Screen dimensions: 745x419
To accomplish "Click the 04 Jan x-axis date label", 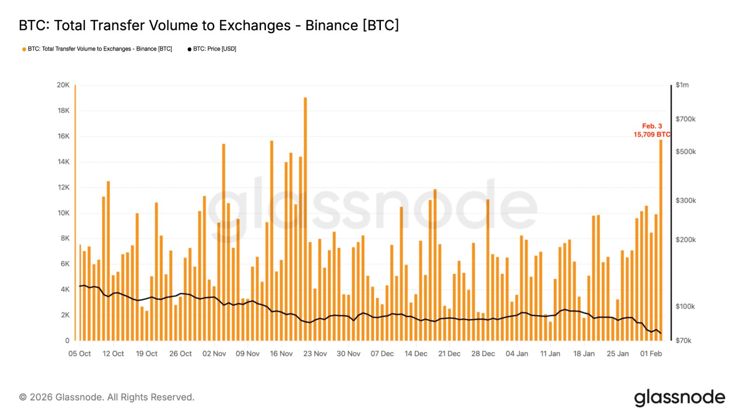I will [x=517, y=354].
